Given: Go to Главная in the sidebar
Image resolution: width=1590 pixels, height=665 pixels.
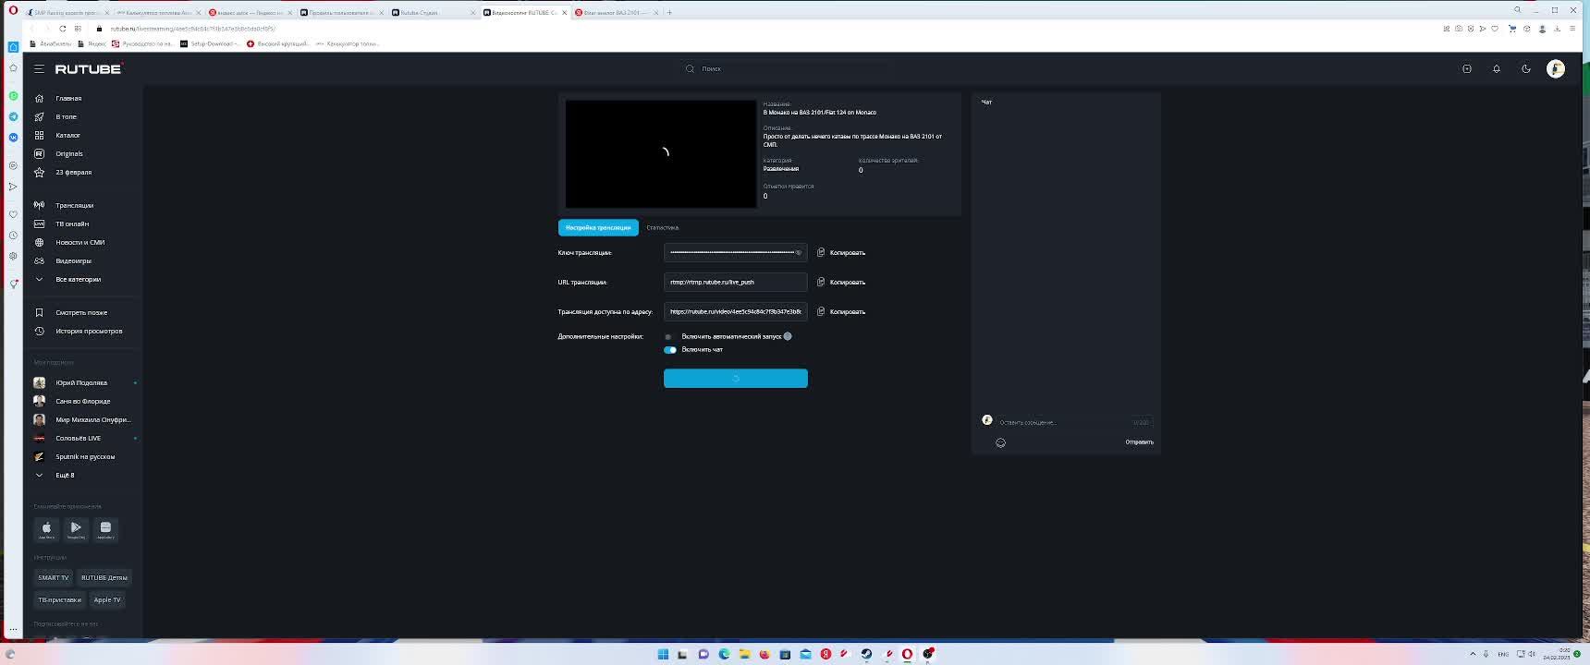Looking at the screenshot, I should point(68,98).
